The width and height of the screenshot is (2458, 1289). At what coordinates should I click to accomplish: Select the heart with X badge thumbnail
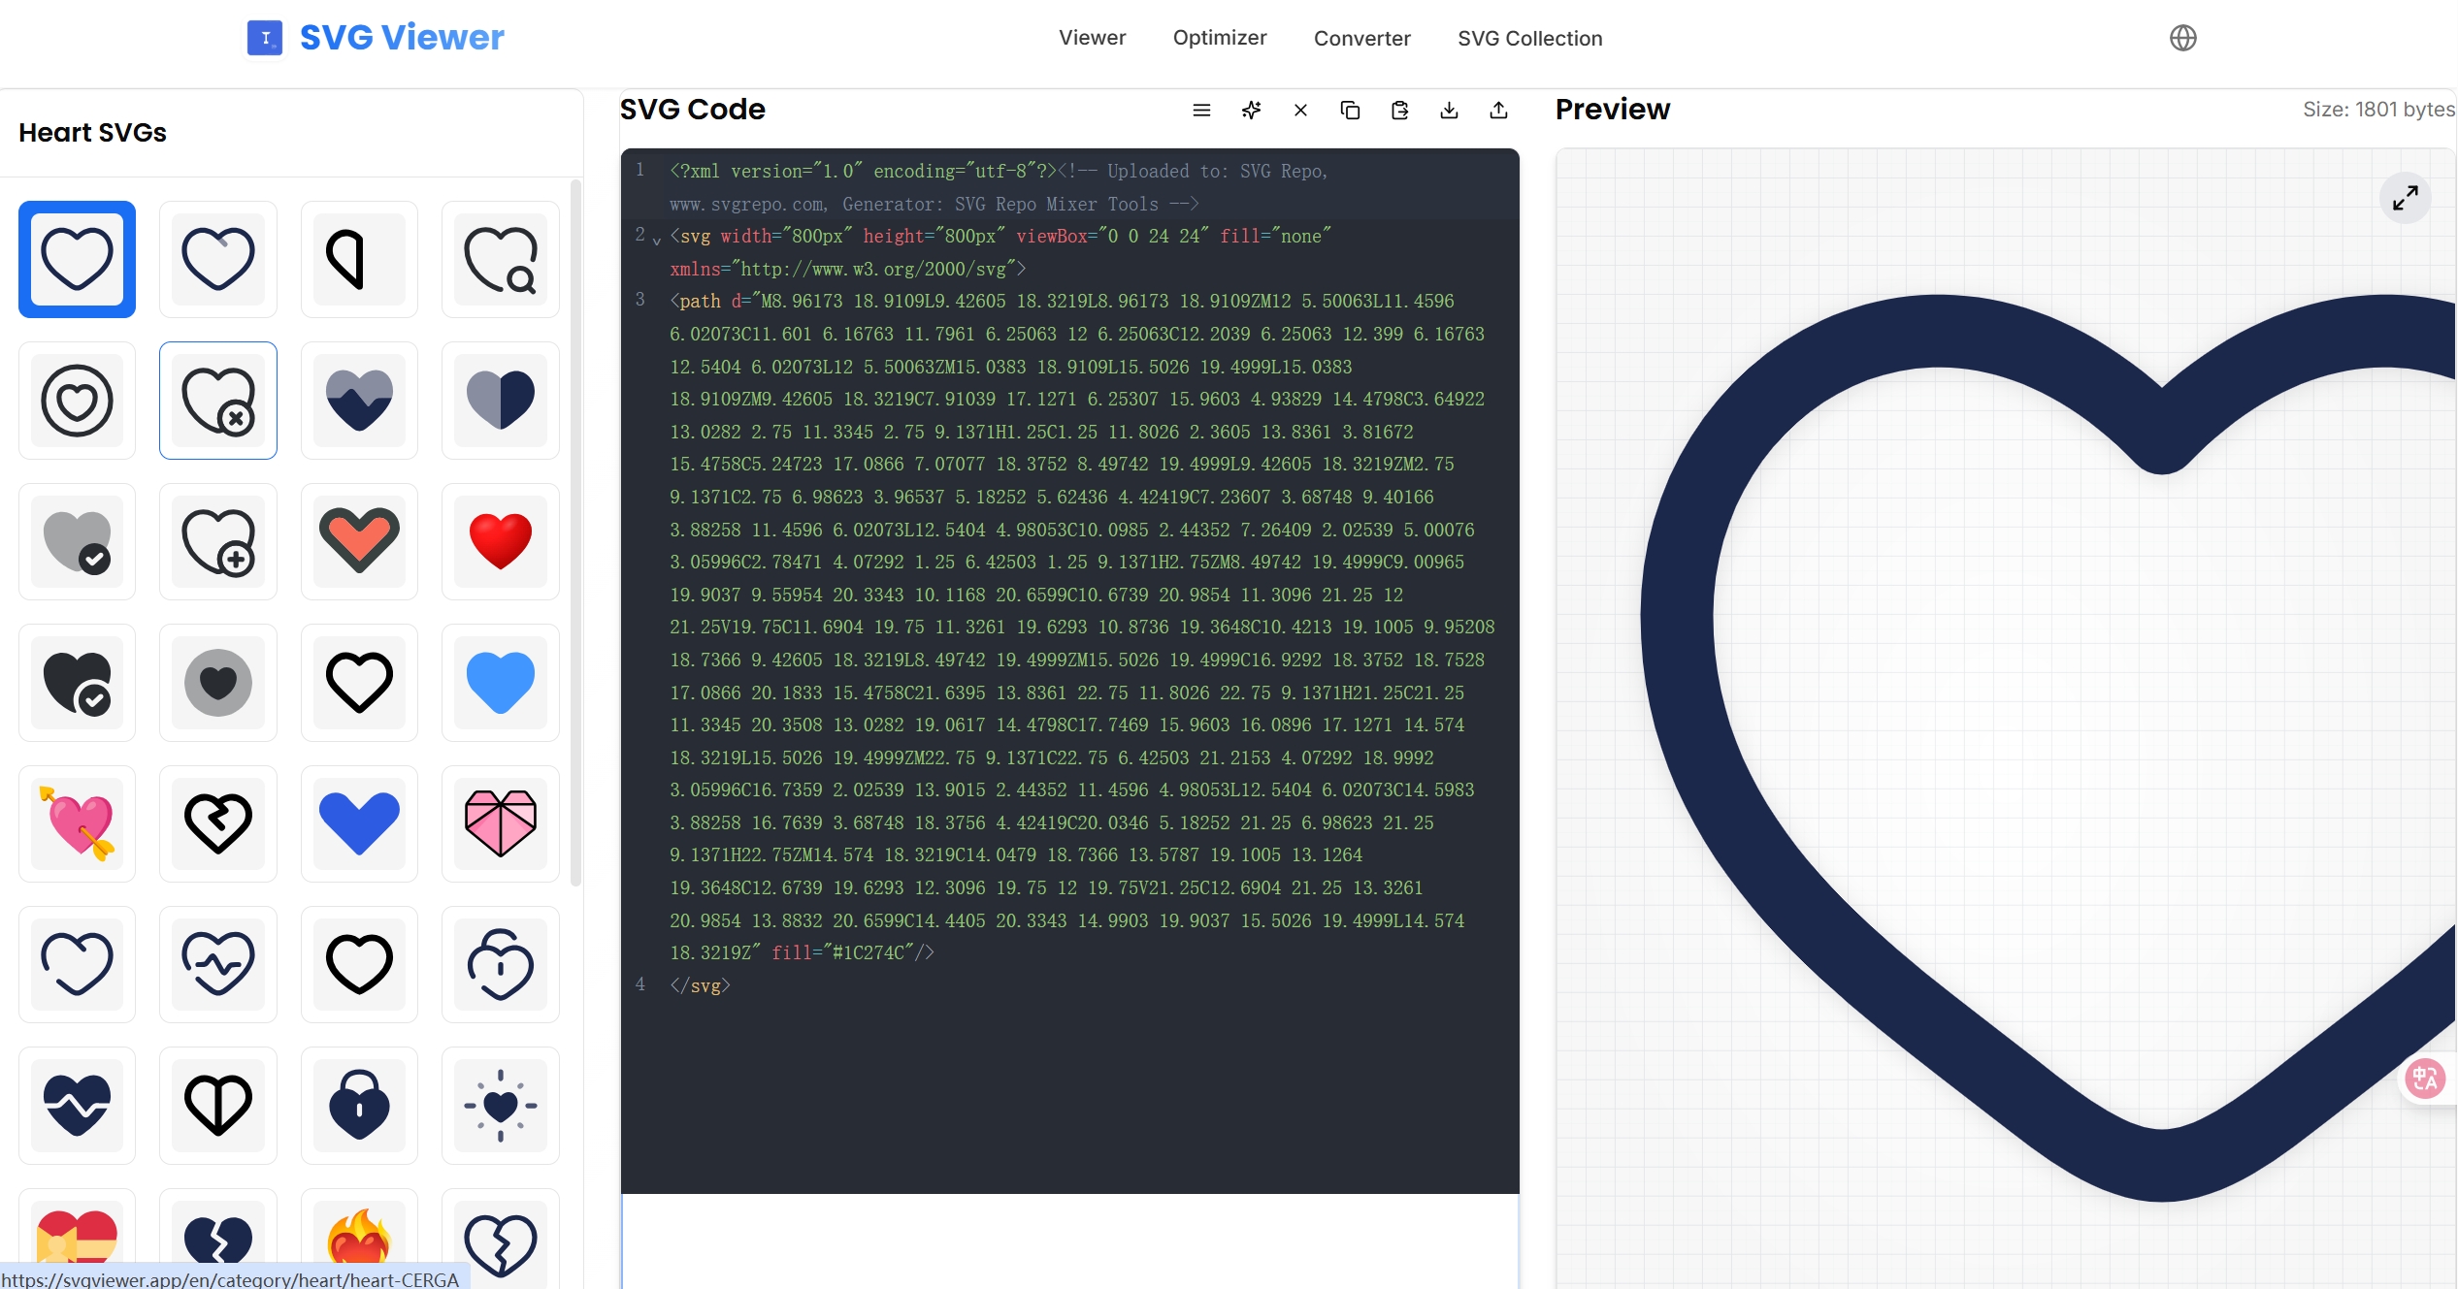click(x=217, y=401)
